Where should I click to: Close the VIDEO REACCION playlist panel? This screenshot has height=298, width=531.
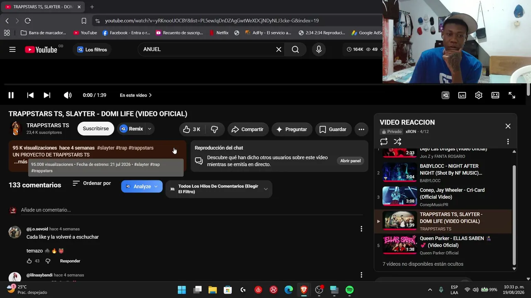point(508,126)
